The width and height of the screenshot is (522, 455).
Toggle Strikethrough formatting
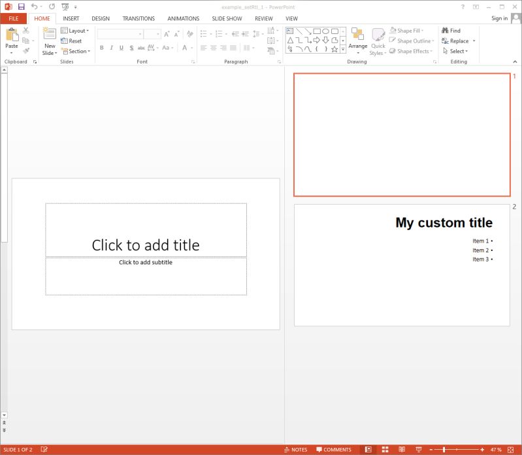pyautogui.click(x=141, y=48)
